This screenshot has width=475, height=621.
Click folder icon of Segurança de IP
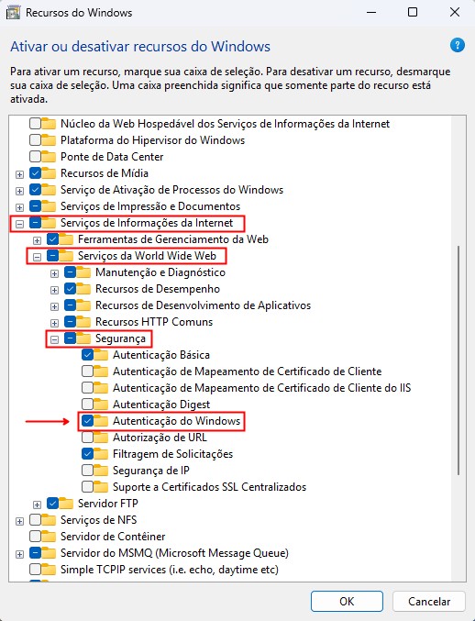point(101,471)
